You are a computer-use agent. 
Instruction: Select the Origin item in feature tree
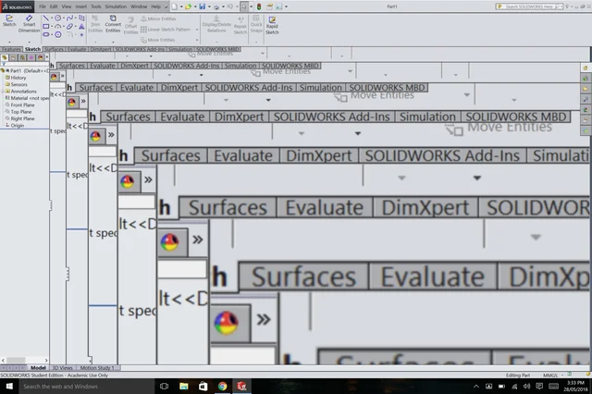coord(18,125)
